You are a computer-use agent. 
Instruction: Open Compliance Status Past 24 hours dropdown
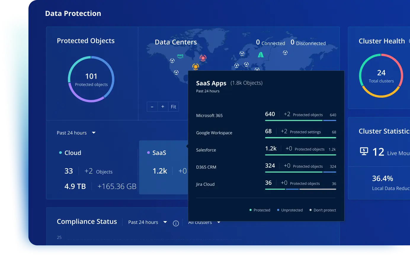click(148, 222)
